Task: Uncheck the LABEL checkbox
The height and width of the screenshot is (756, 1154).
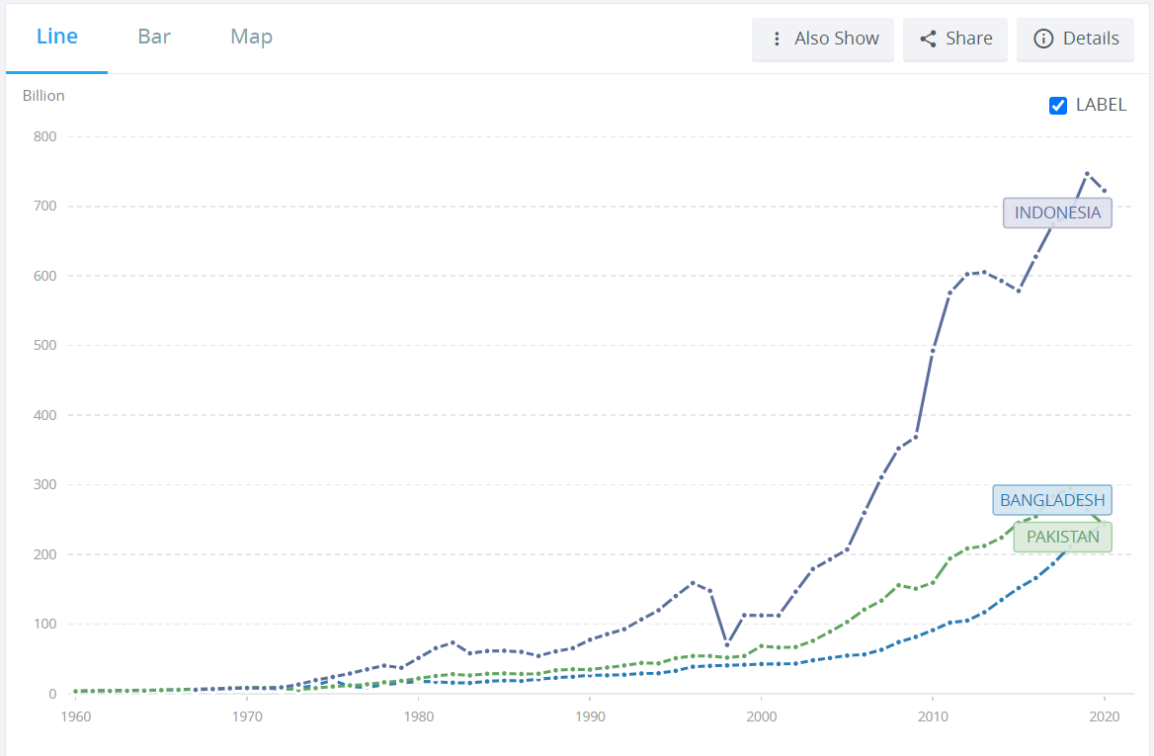Action: pos(1057,106)
